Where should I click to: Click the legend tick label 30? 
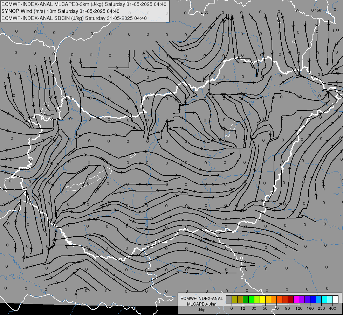(x=254, y=308)
